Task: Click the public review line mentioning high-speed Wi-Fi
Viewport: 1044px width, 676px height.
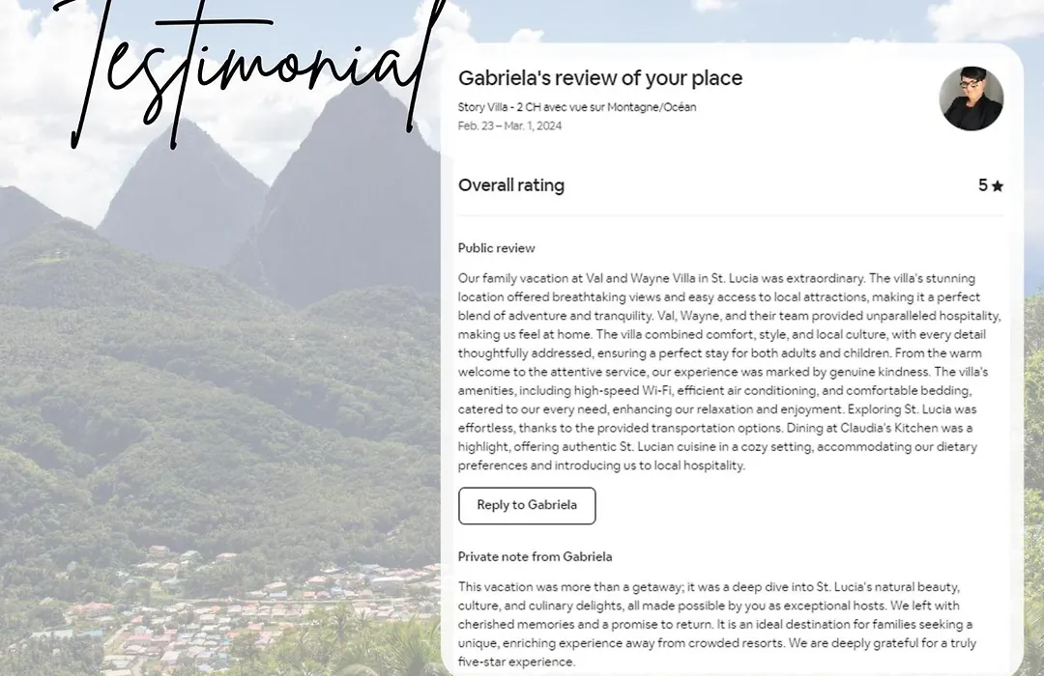Action: (714, 390)
